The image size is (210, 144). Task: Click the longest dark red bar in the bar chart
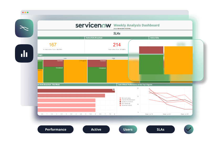tap(76, 91)
